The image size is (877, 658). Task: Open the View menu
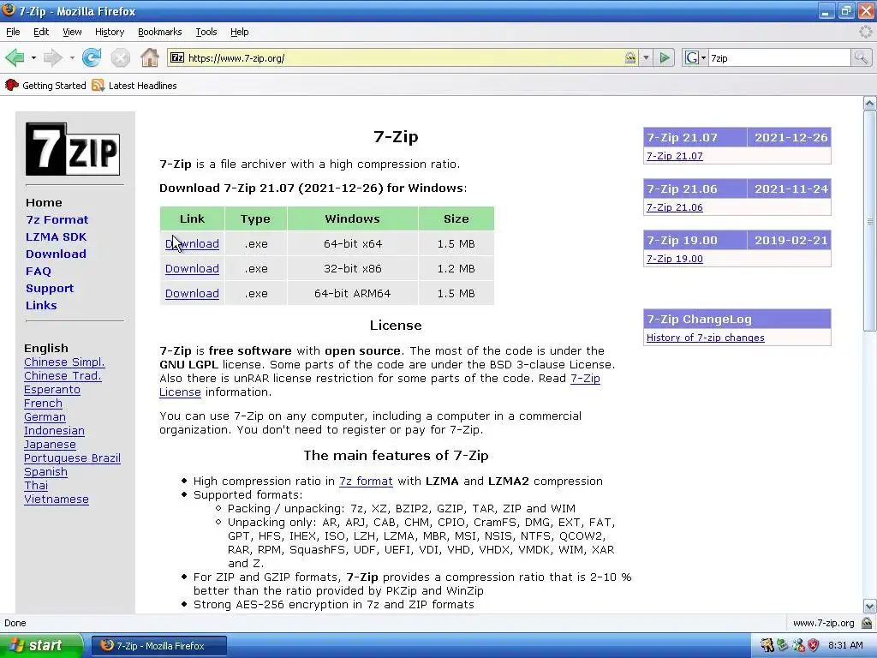tap(72, 32)
